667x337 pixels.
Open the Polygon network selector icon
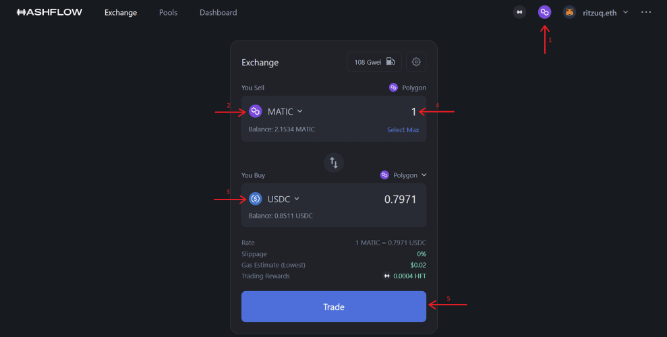click(x=544, y=12)
